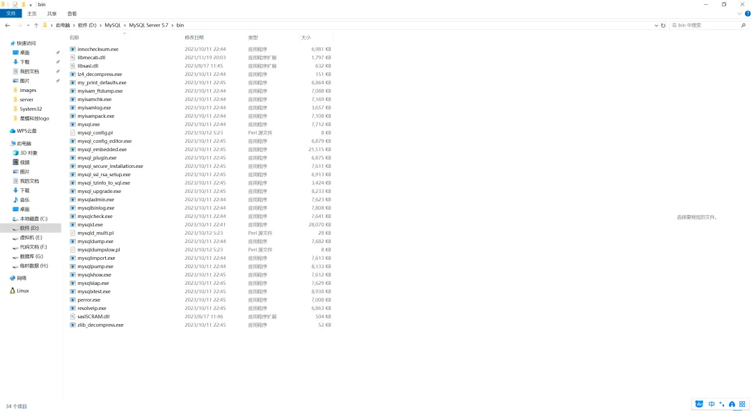Select the mysql_config.pl file icon
Screen dimensions: 752x411
tap(73, 133)
